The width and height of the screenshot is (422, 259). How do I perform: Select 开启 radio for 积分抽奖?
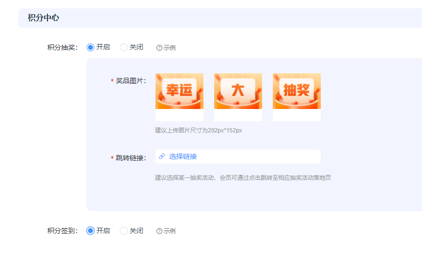(90, 47)
